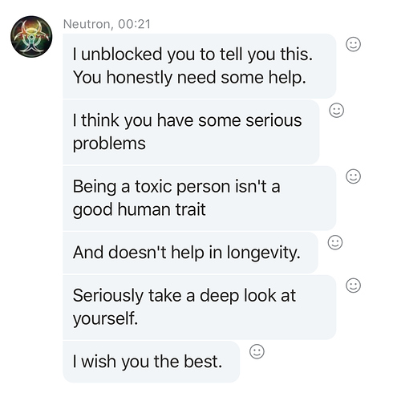React to 'I wish you the best' message
The height and width of the screenshot is (401, 393).
(x=257, y=351)
